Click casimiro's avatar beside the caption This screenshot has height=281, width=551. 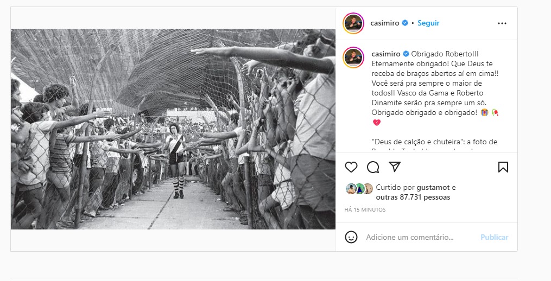click(353, 57)
